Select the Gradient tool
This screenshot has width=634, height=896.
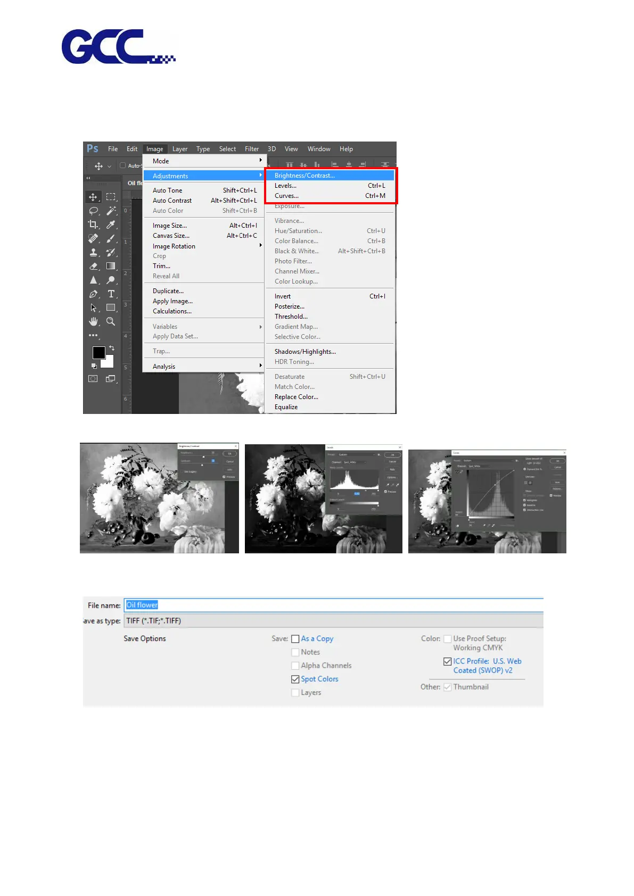111,266
